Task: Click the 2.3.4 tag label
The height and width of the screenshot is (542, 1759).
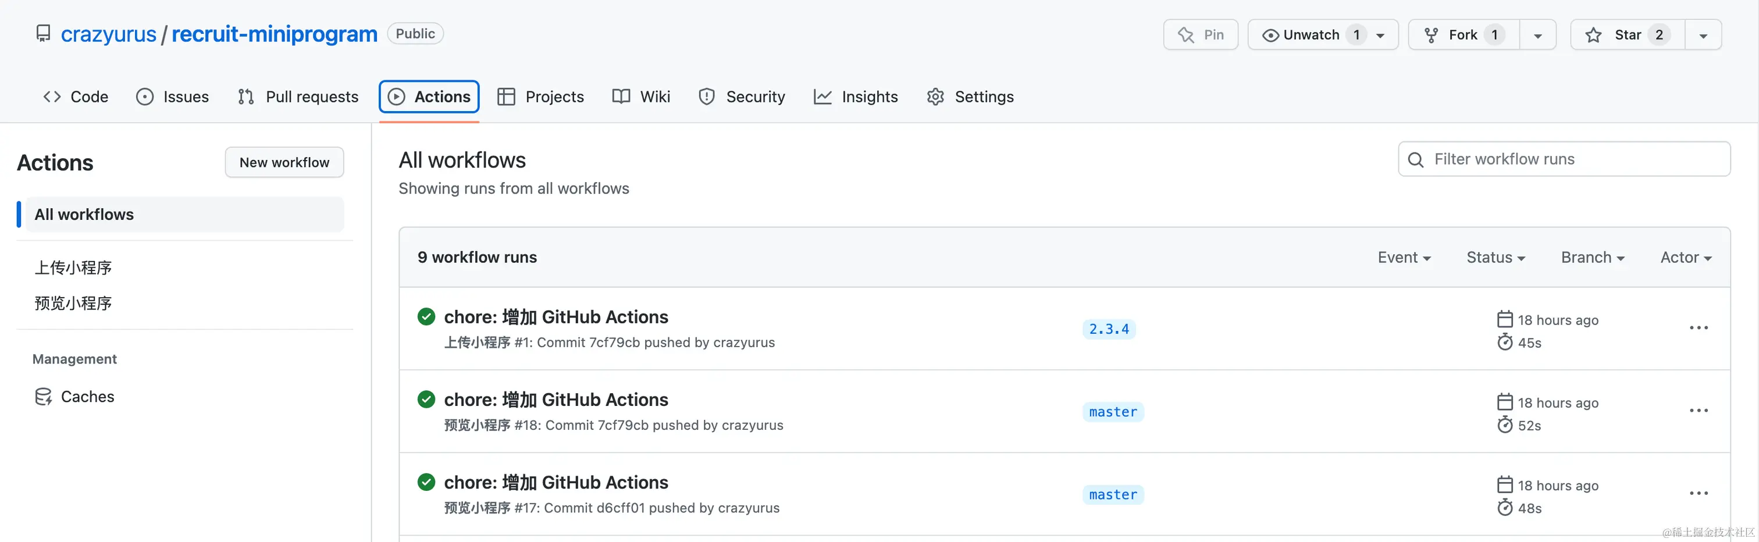Action: (1109, 329)
